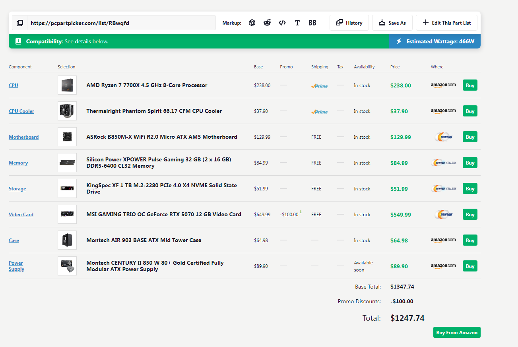The image size is (518, 347).
Task: Click Amazon logo in CPU row
Action: 443,85
